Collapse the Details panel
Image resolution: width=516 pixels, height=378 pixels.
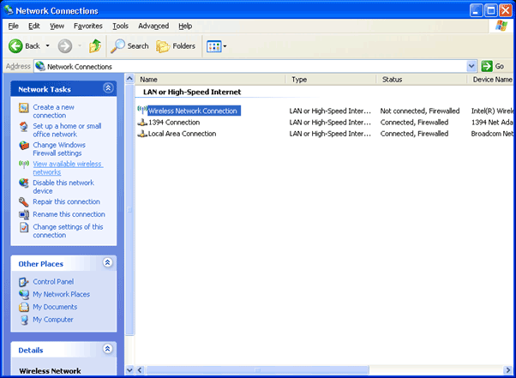coord(108,349)
